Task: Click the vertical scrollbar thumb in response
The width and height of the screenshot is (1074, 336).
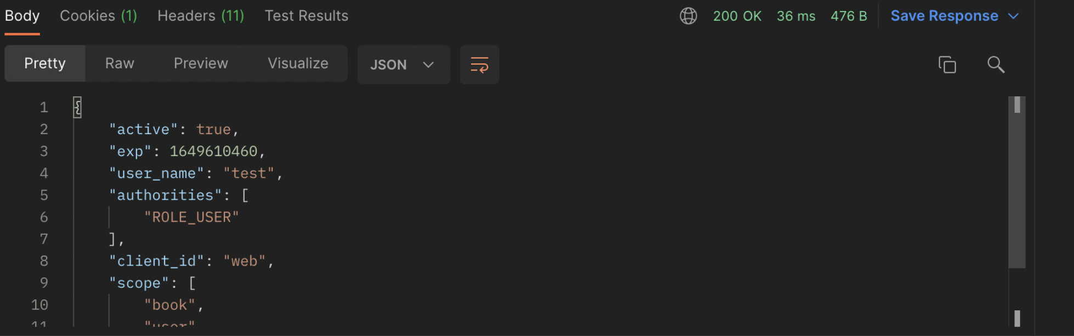Action: coord(1017,182)
